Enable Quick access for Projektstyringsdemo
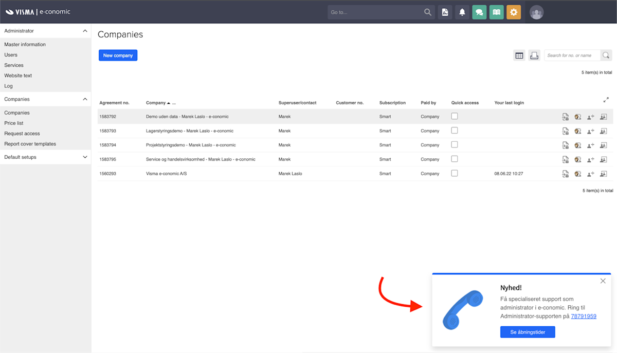Screen dimensions: 617x353 455,145
